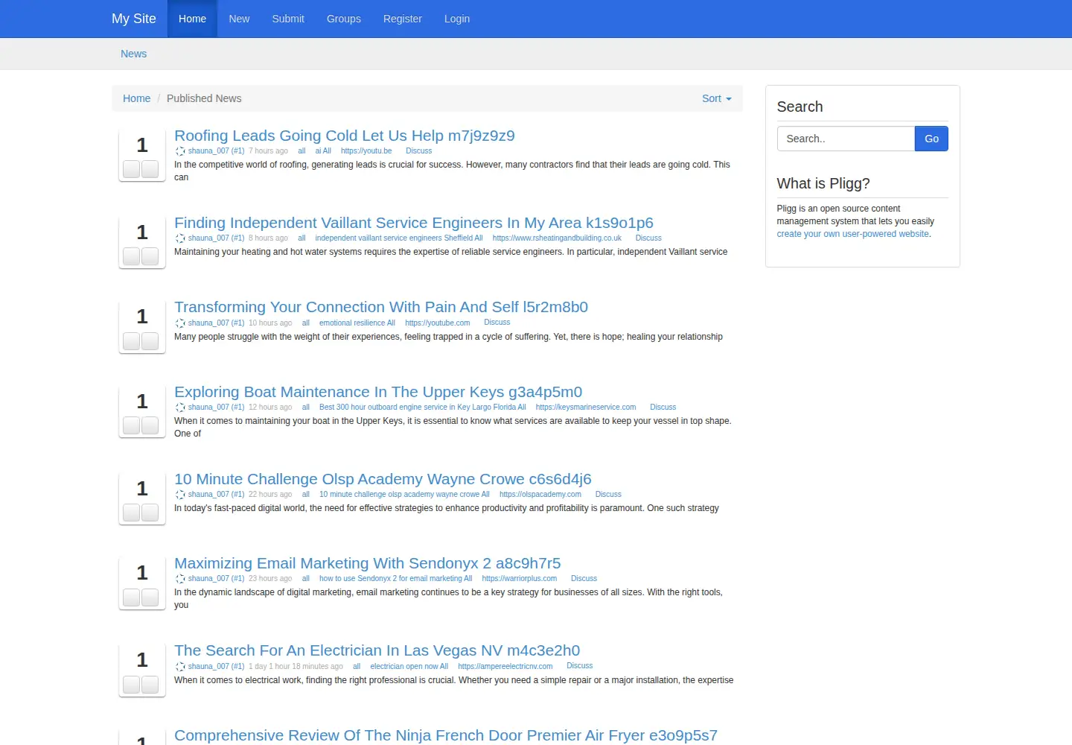Image resolution: width=1072 pixels, height=745 pixels.
Task: Go to New in the top navigation
Action: coord(239,19)
